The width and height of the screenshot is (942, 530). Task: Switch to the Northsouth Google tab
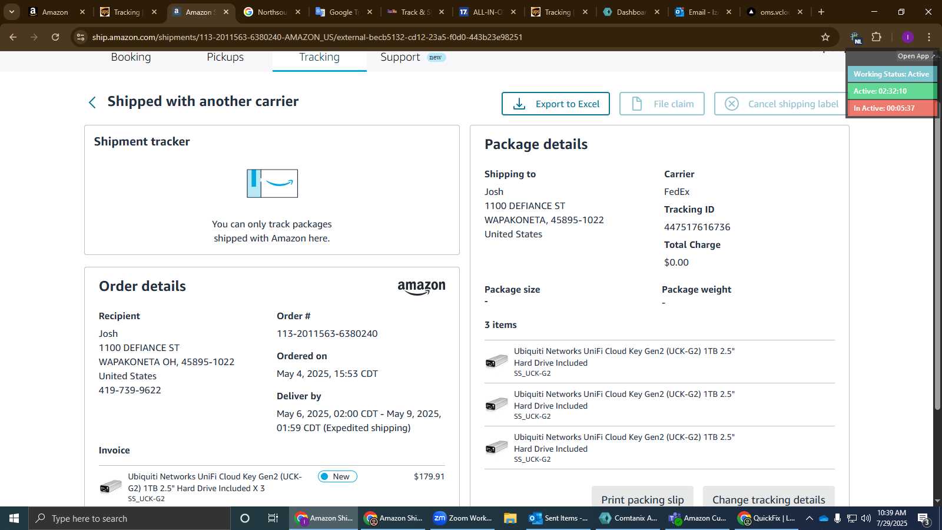tap(271, 12)
